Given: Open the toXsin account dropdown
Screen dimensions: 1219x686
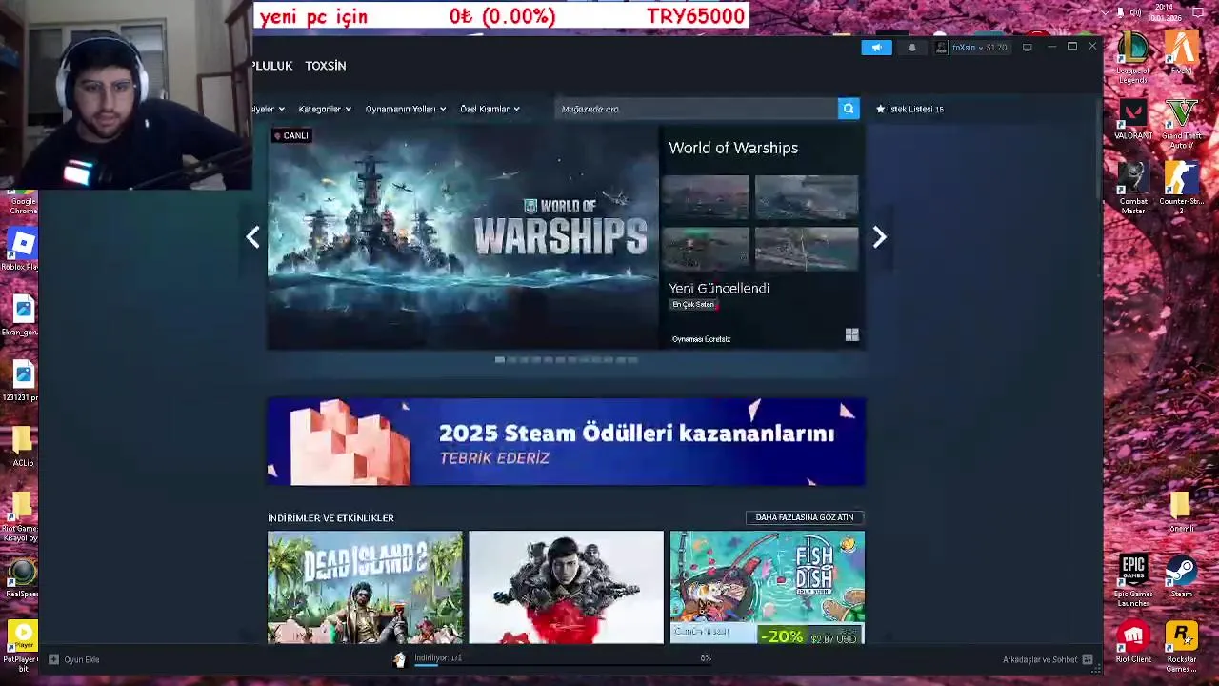Looking at the screenshot, I should pos(971,48).
